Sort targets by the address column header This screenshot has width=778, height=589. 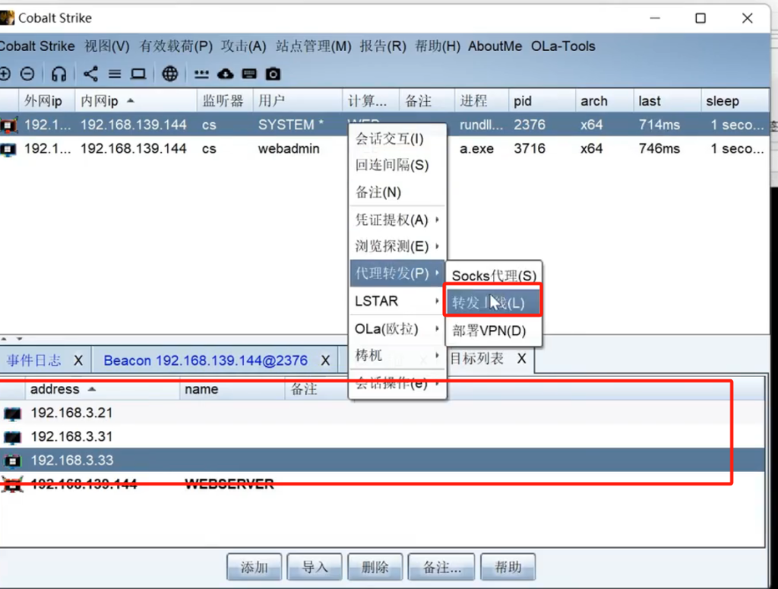coord(103,390)
